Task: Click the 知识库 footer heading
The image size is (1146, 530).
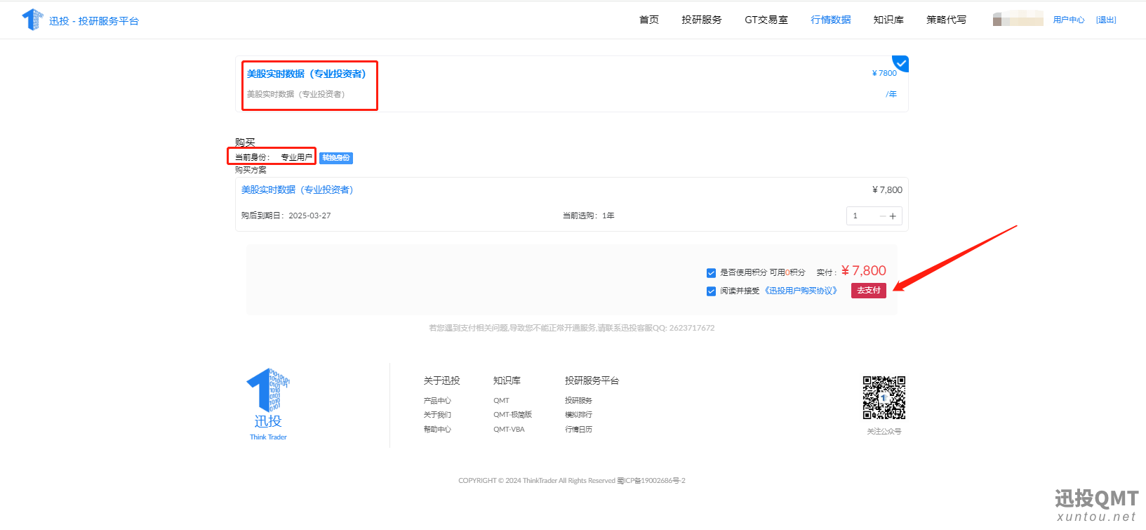Action: (x=507, y=380)
